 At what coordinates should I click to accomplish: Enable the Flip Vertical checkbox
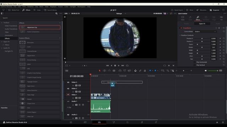coord(194,65)
